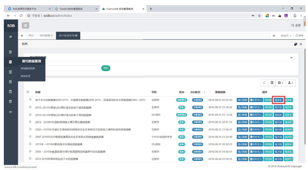The image size is (308, 170).
Task: Check the checkbox for 2019-08-31 23:28:42 row
Action: point(30,107)
